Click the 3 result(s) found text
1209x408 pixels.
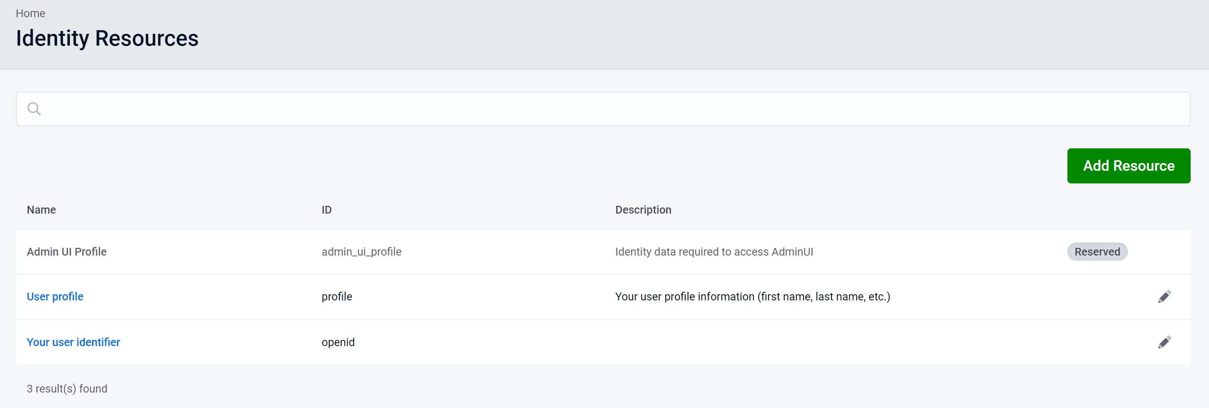point(67,388)
